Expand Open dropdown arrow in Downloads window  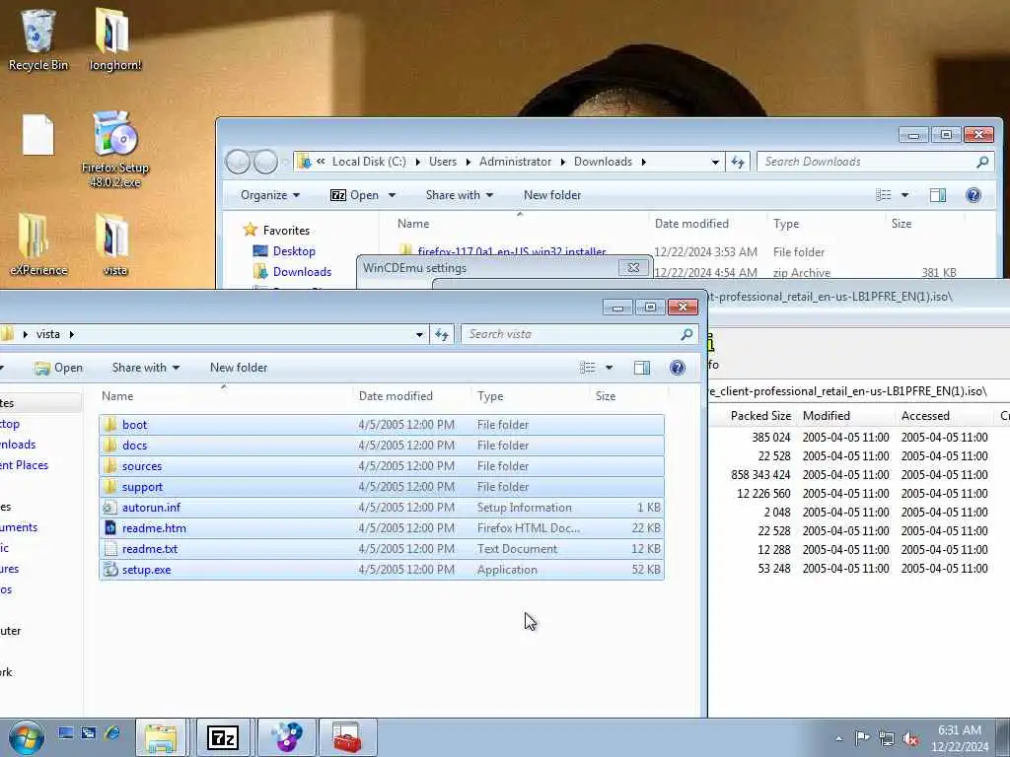click(392, 195)
